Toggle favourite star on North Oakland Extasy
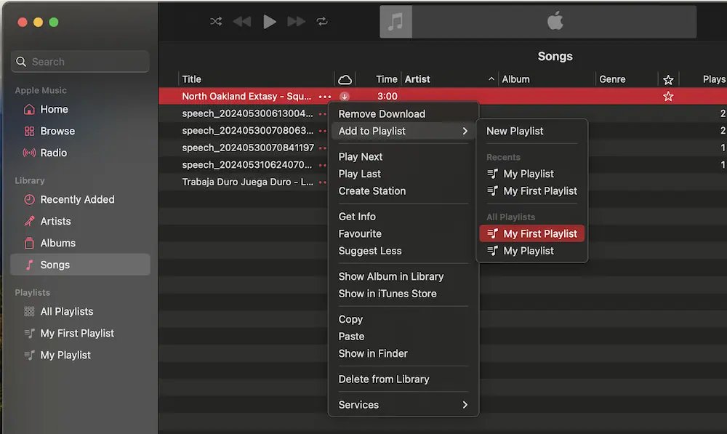 tap(667, 97)
